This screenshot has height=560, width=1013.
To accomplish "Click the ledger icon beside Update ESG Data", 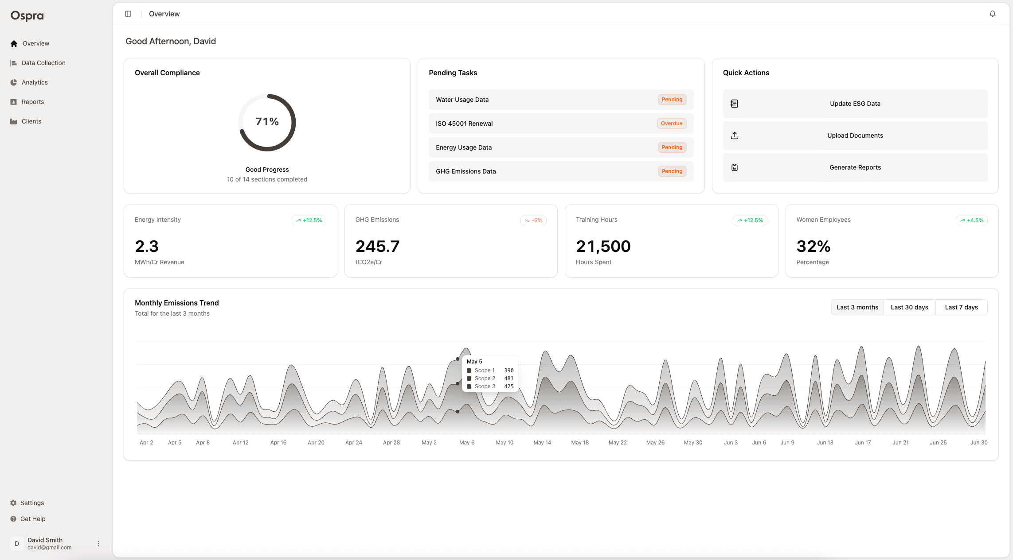I will pyautogui.click(x=734, y=103).
